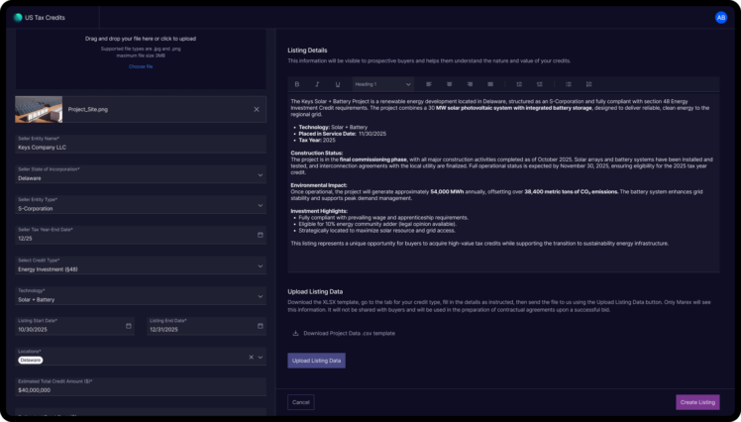This screenshot has width=741, height=422.
Task: Open calendar for Listing End Date
Action: [260, 326]
